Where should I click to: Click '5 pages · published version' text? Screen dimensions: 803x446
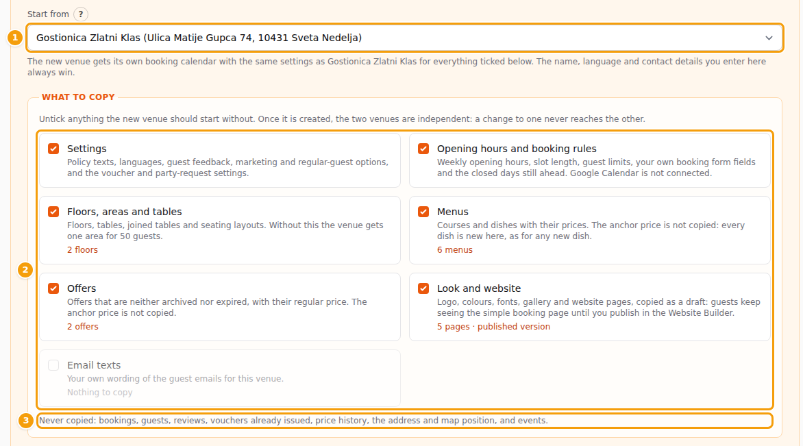(494, 327)
